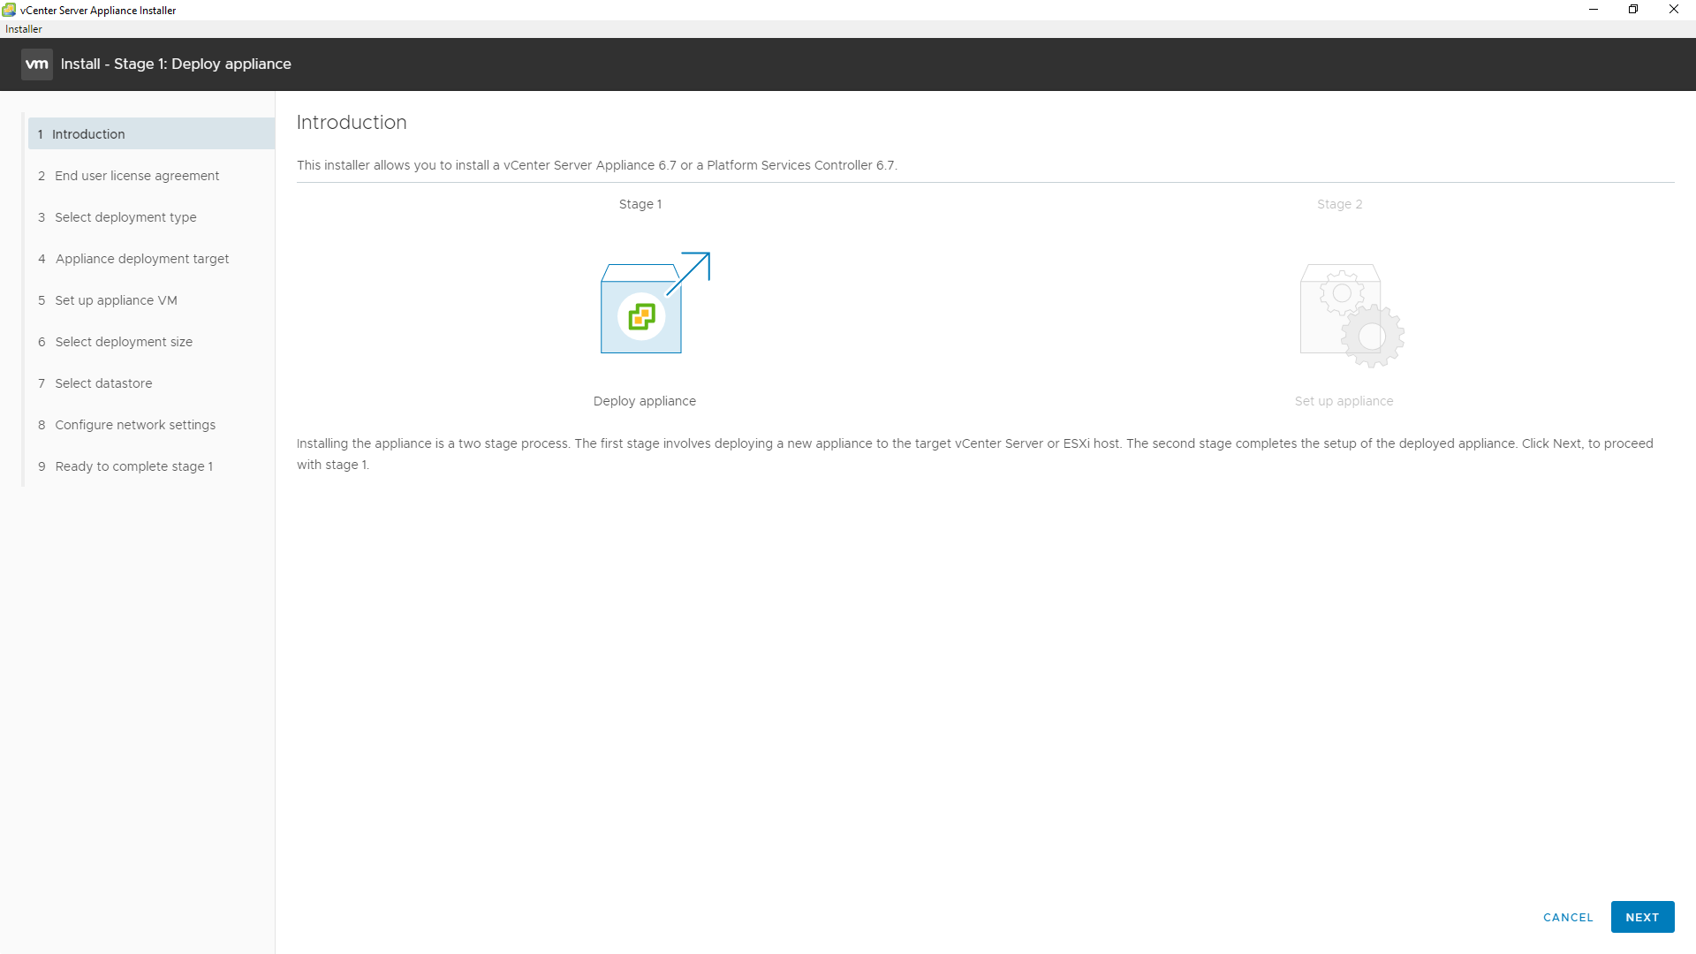
Task: Open Appliance deployment target step
Action: click(141, 259)
